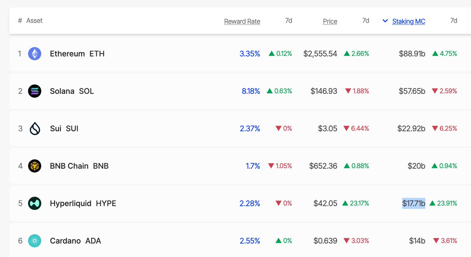Click BNB Chain's 1.7% reward rate

253,166
